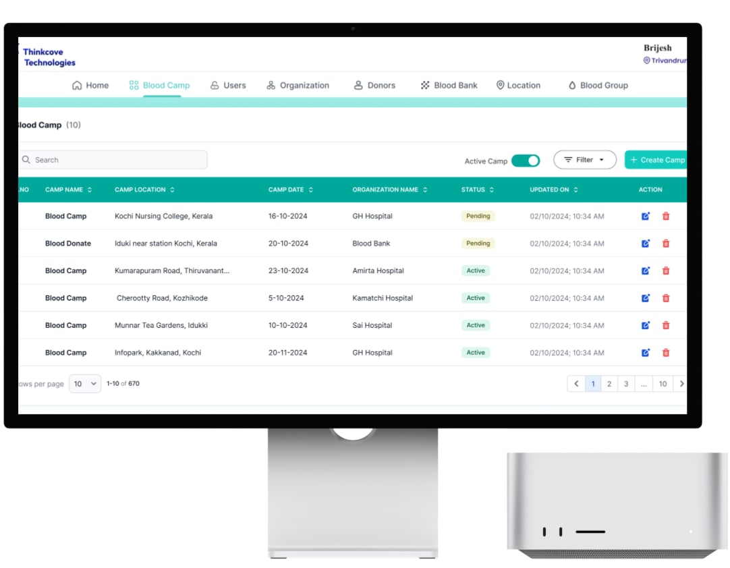Delete the Kamatchi Hospital camp entry
Screen dimensions: 730x568
tap(666, 298)
